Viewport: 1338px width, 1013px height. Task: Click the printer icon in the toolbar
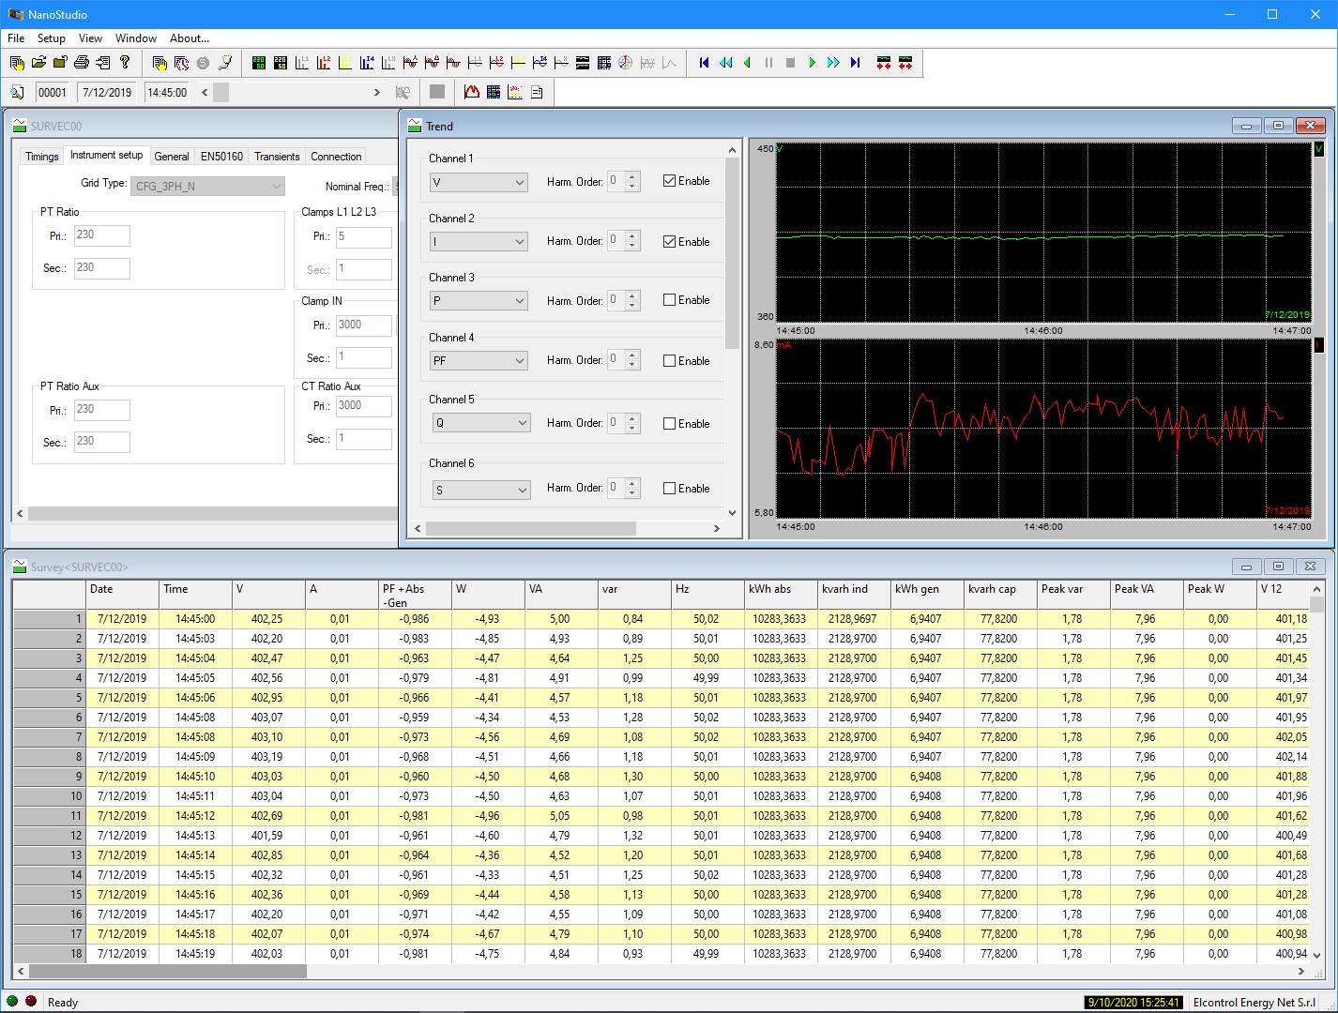(x=82, y=63)
